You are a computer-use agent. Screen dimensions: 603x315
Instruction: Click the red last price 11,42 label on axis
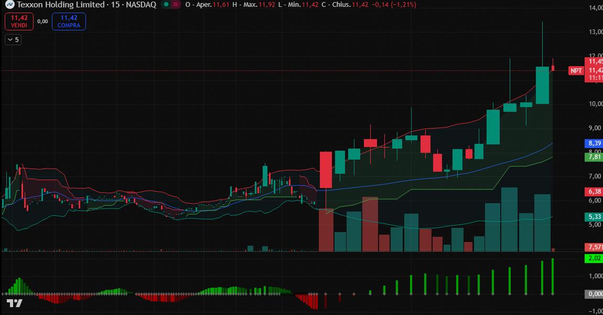click(x=593, y=70)
